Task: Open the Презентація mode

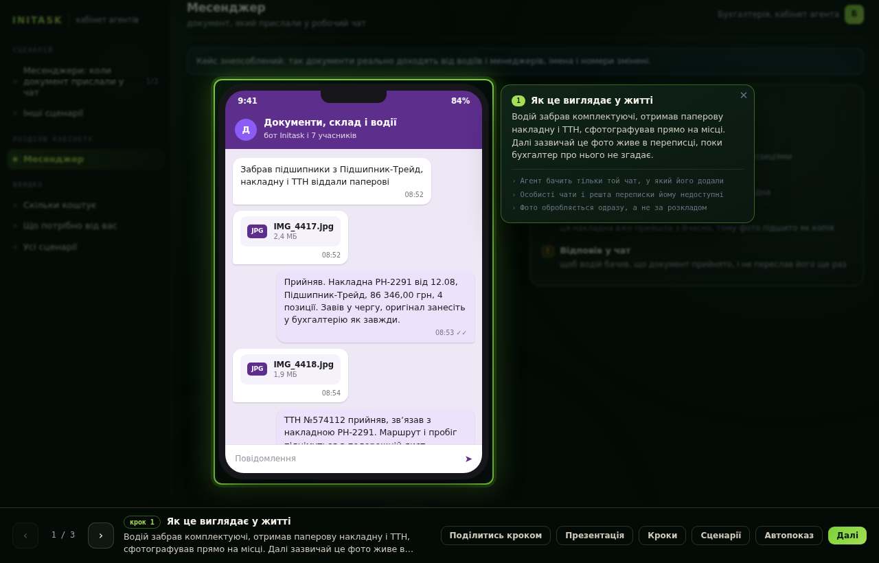Action: (595, 536)
